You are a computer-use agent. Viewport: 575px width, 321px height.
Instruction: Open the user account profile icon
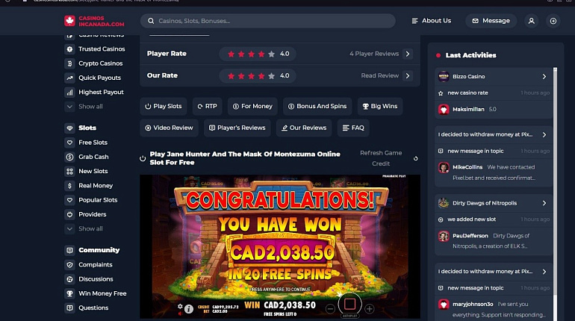532,21
